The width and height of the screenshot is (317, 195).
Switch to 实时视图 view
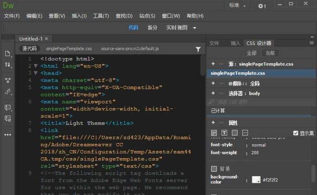pyautogui.click(x=177, y=28)
